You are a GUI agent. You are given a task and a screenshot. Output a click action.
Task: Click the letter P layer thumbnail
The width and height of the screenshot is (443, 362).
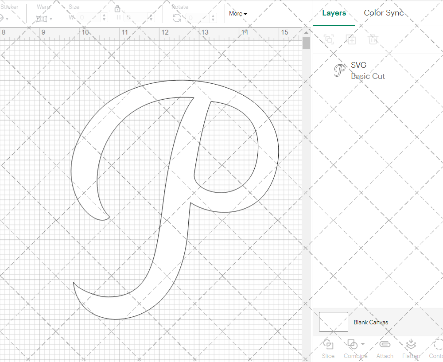click(x=340, y=70)
